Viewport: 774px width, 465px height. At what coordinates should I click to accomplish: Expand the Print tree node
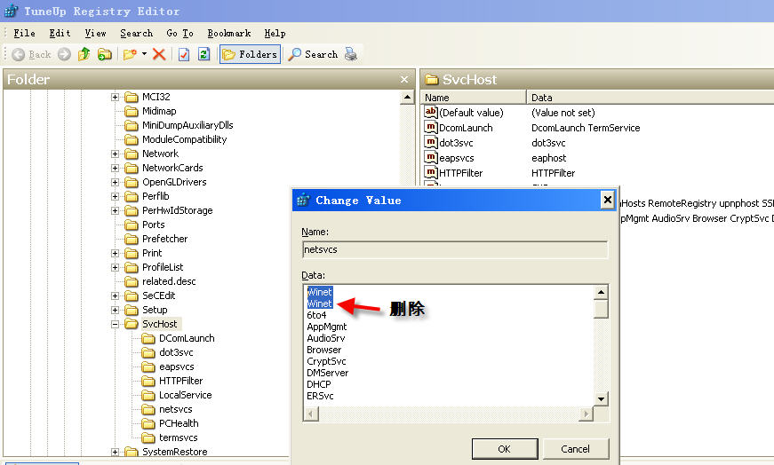(115, 254)
